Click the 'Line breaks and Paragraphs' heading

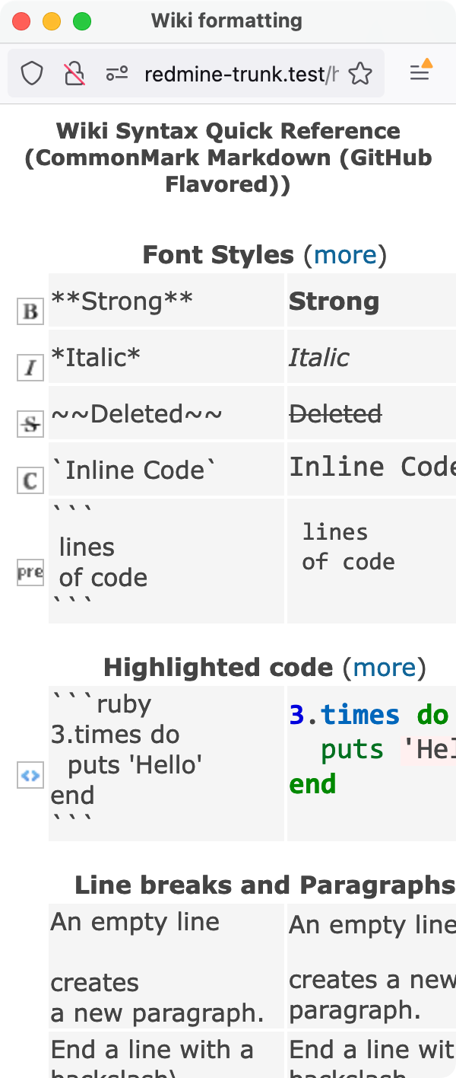click(x=264, y=885)
